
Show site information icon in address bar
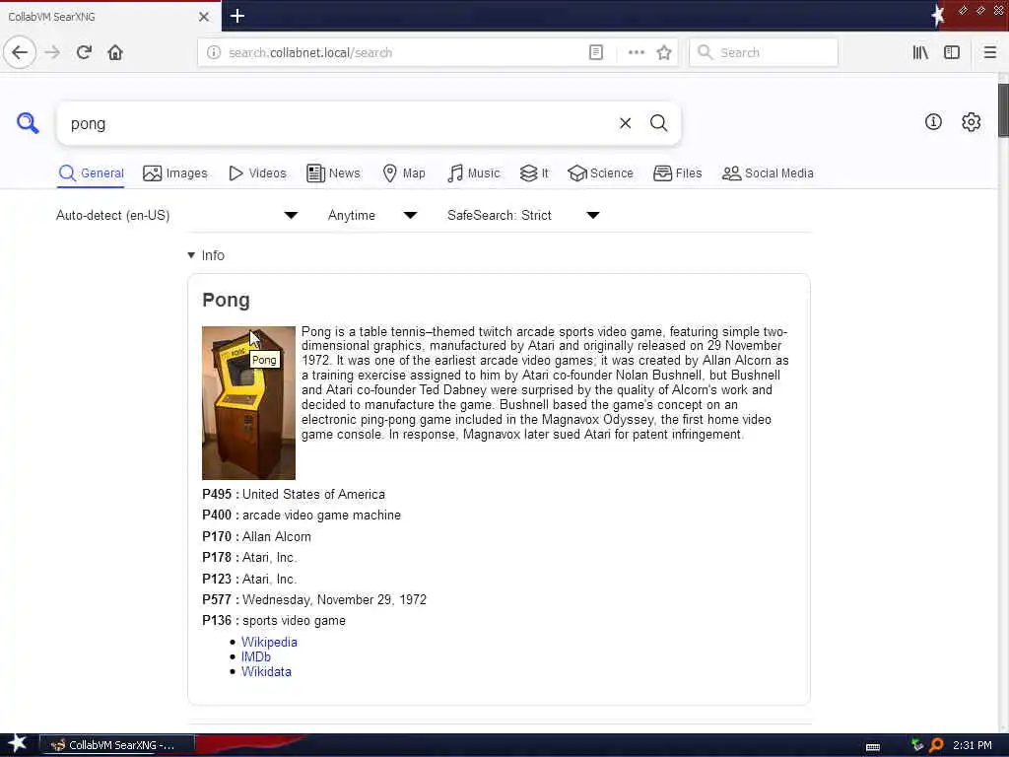(214, 53)
